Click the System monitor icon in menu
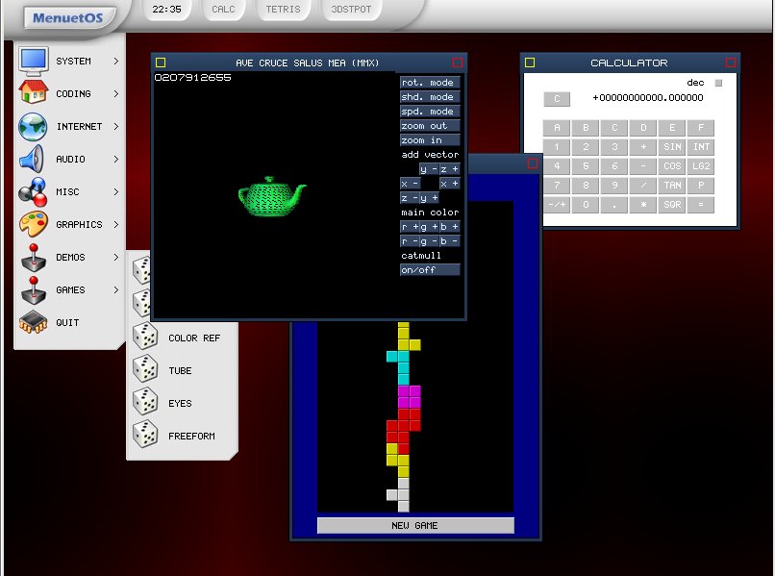The width and height of the screenshot is (775, 576). [x=33, y=61]
